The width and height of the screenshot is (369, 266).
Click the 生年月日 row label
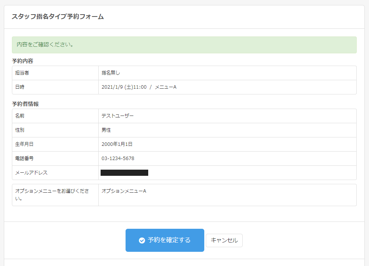click(25, 144)
